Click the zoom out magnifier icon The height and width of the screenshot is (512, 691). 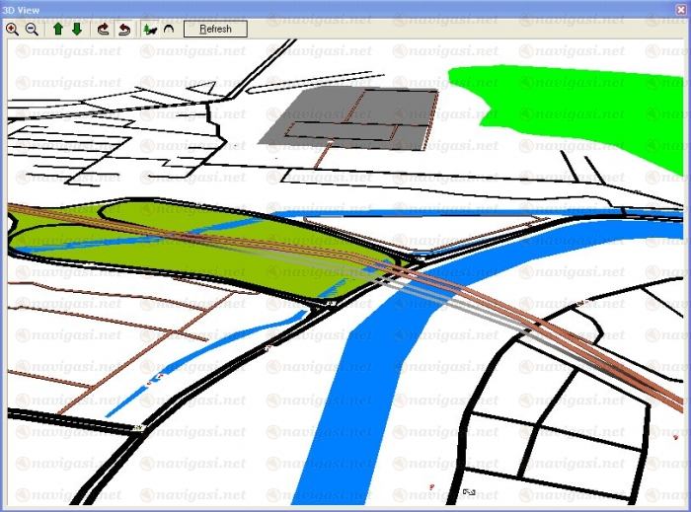tap(31, 29)
